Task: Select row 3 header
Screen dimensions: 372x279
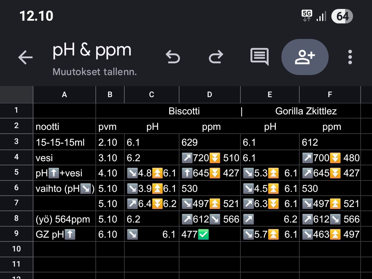Action: [17, 142]
